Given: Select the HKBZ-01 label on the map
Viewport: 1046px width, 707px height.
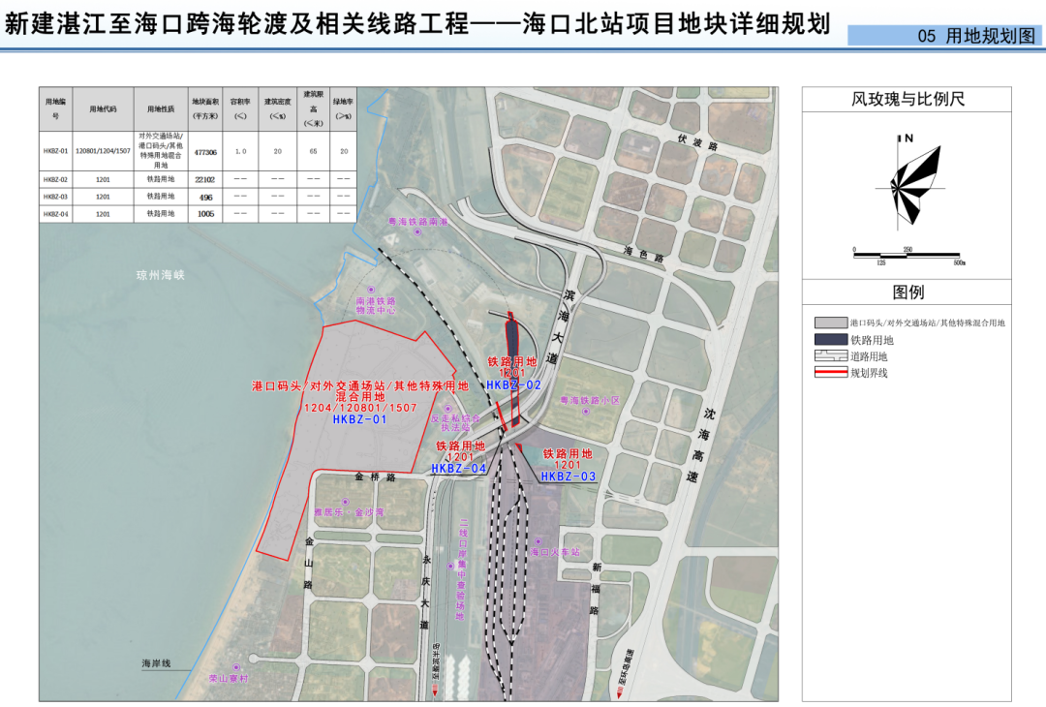Looking at the screenshot, I should pyautogui.click(x=359, y=420).
